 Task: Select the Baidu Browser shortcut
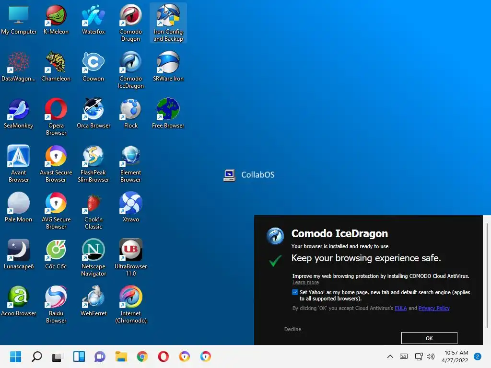point(56,305)
